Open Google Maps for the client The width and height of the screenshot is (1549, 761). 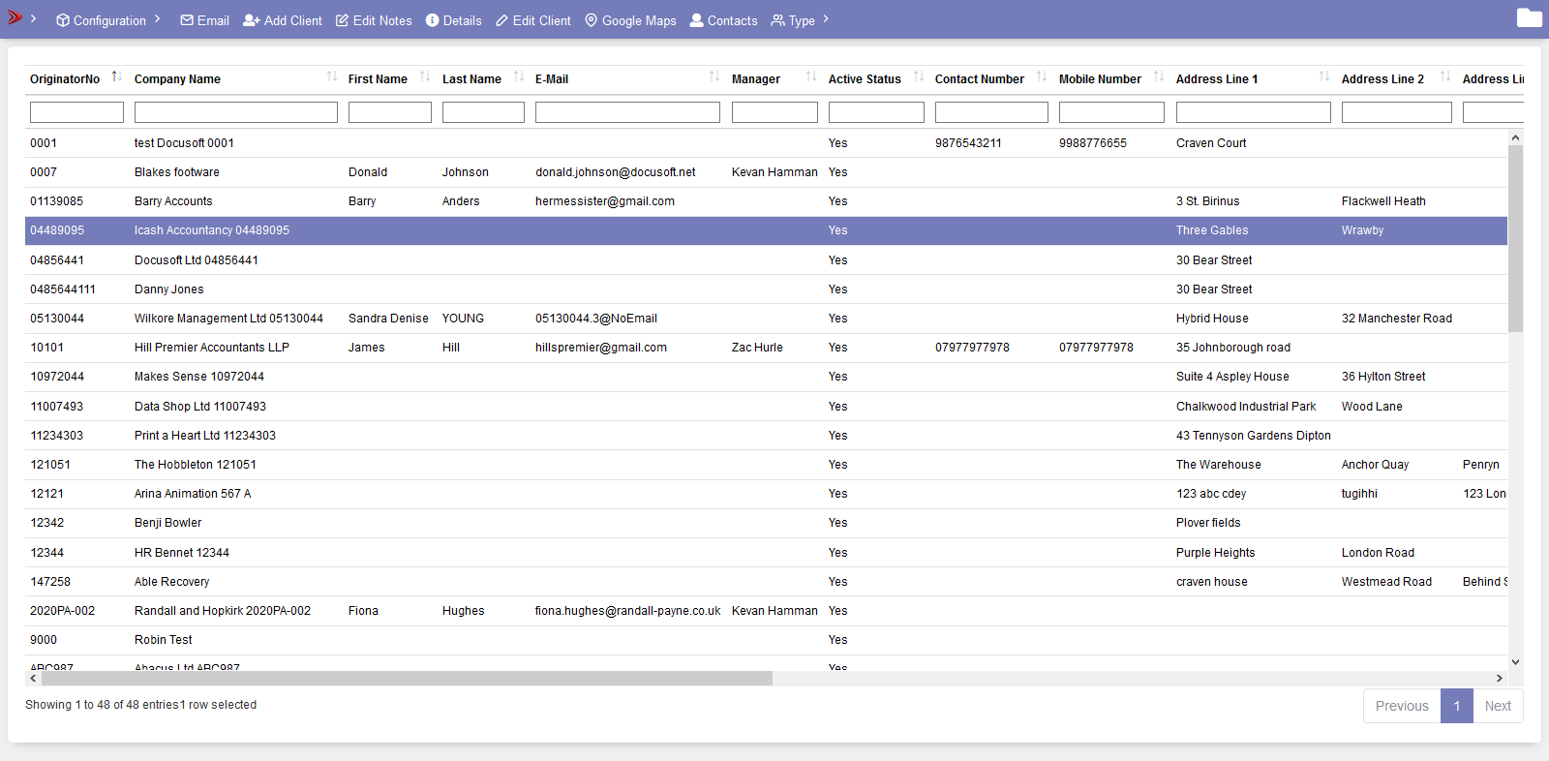630,20
